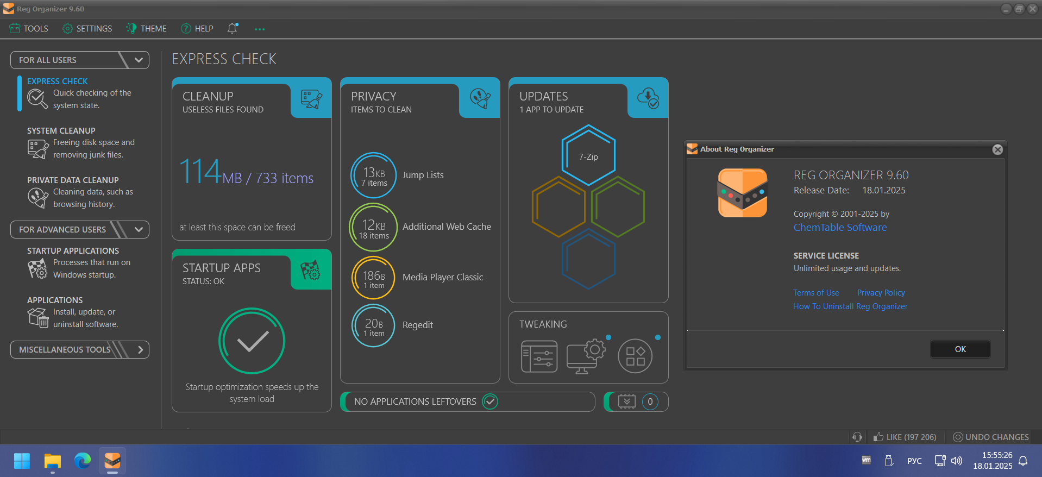Click the Media Player Classic label
This screenshot has height=477, width=1042.
(443, 277)
